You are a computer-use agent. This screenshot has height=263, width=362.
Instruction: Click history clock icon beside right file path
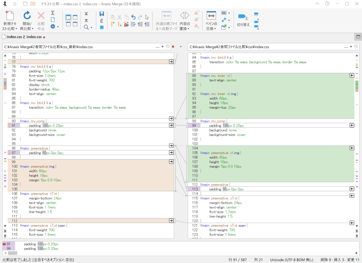click(x=356, y=47)
